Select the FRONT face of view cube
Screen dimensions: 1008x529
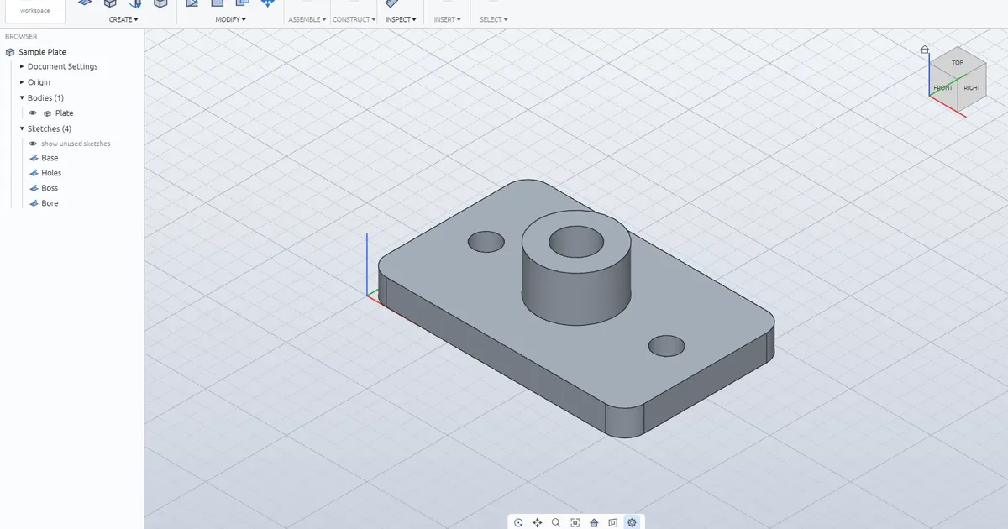coord(943,88)
